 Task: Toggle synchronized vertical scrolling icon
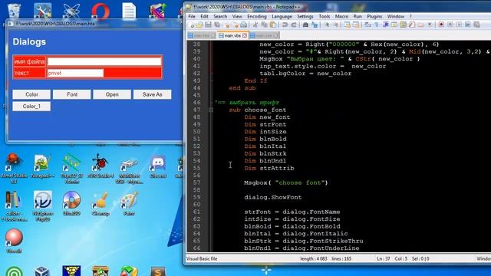(x=347, y=25)
